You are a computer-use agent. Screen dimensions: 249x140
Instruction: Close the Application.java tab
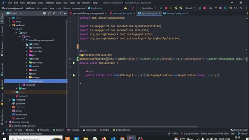click(160, 13)
